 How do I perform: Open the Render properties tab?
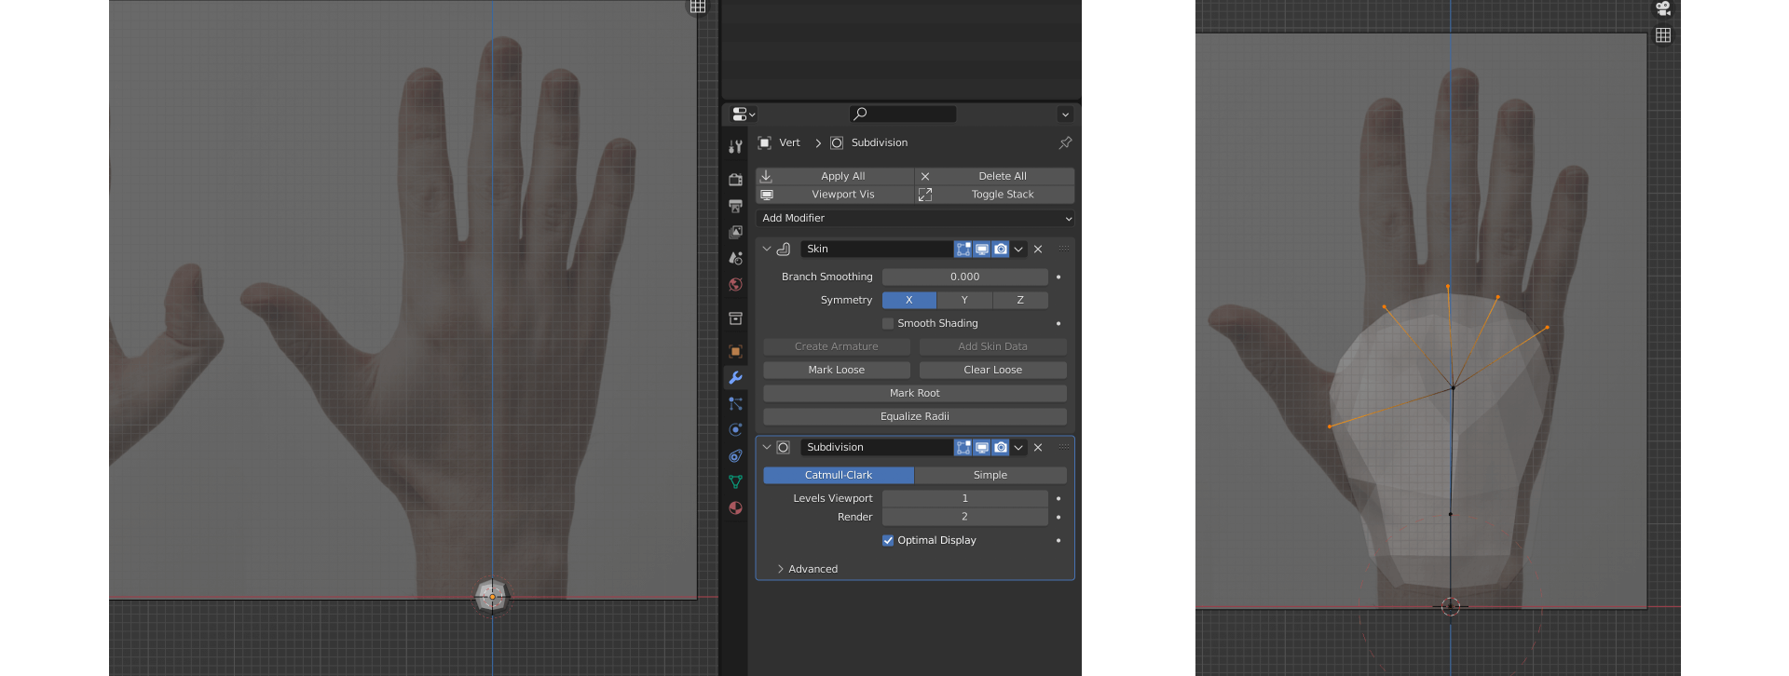(735, 180)
